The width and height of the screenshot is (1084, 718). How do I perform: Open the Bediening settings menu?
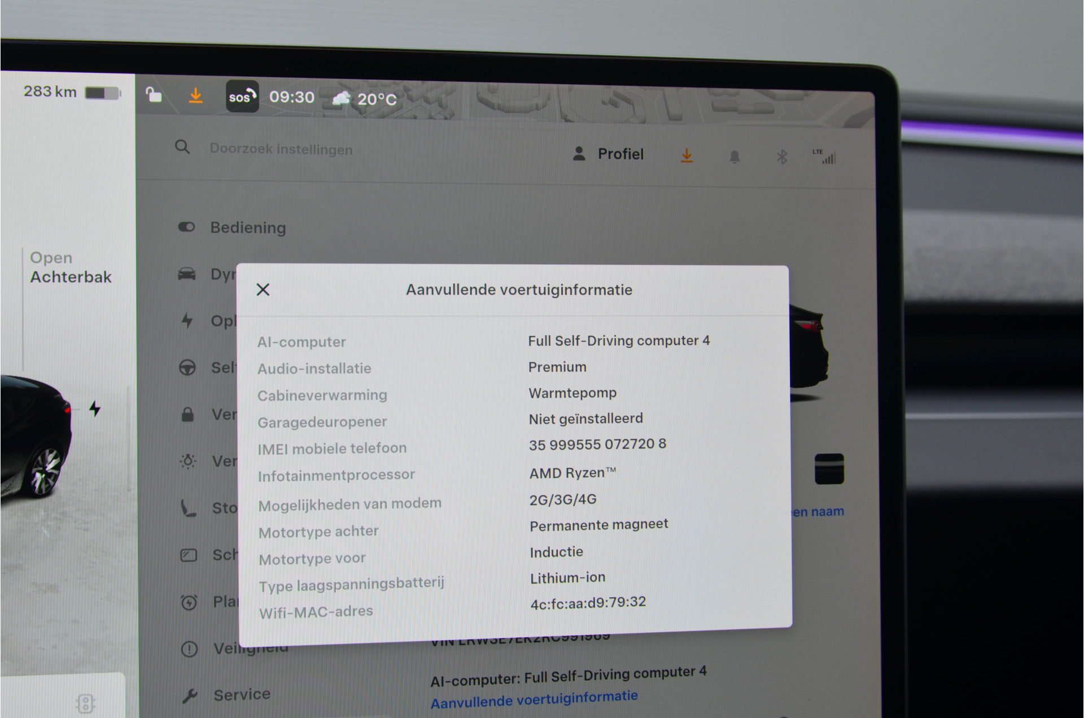248,228
